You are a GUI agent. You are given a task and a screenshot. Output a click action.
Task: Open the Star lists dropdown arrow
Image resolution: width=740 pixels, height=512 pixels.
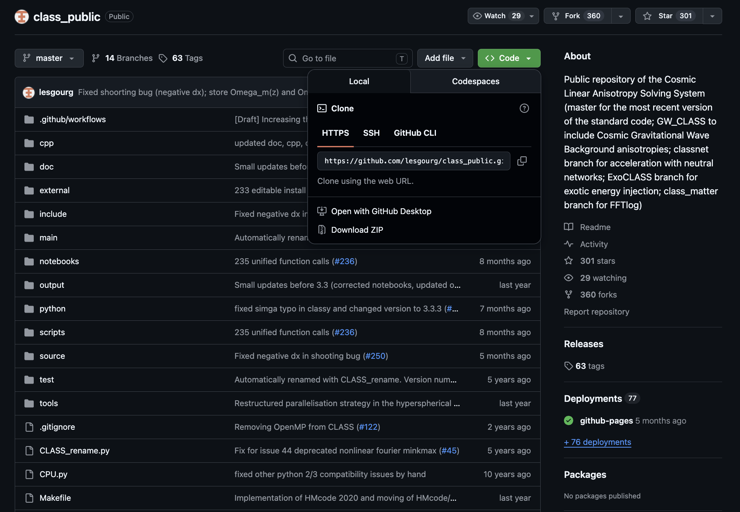pos(712,16)
